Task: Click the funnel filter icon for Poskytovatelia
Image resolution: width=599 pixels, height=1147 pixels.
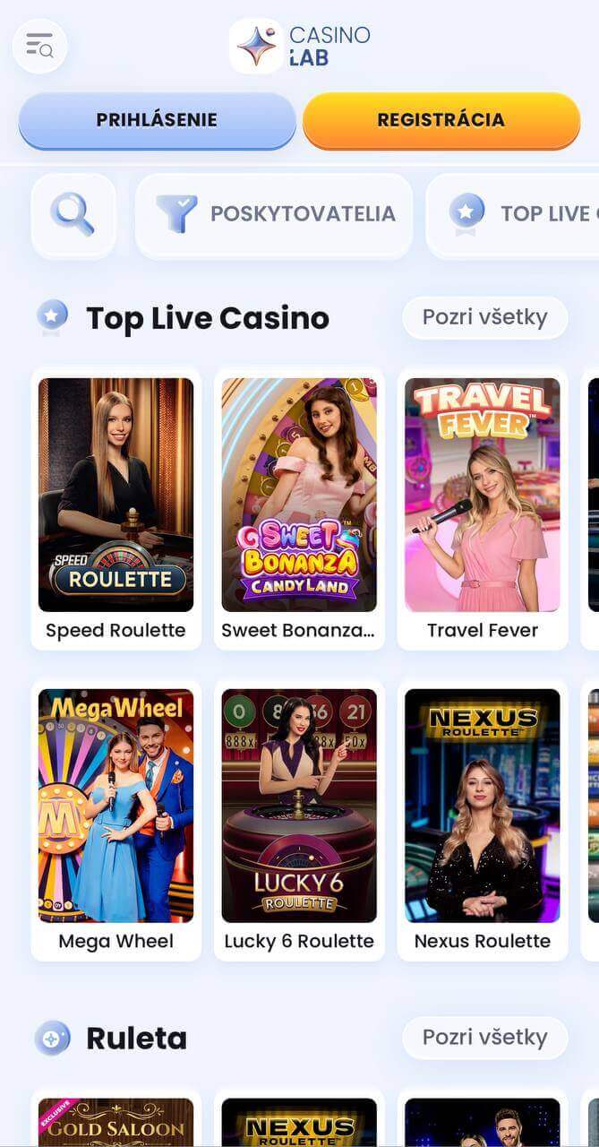Action: pos(176,214)
